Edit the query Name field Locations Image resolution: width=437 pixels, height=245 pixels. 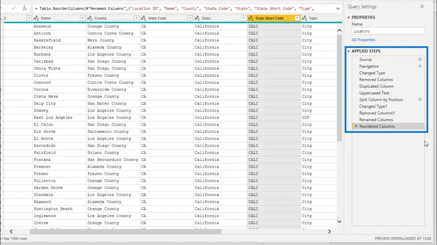click(388, 31)
